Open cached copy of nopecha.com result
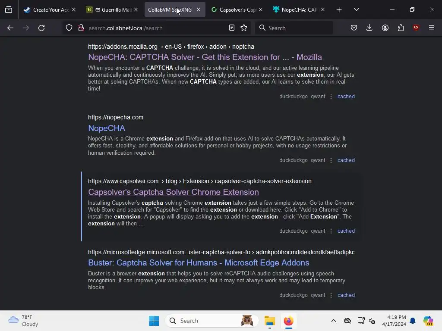The height and width of the screenshot is (331, 442). click(x=346, y=160)
